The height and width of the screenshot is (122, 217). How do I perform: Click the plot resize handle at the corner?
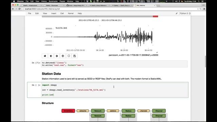pos(157,52)
